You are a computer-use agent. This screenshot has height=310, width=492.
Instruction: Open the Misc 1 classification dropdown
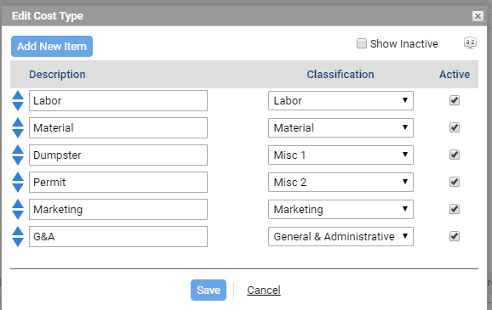340,155
